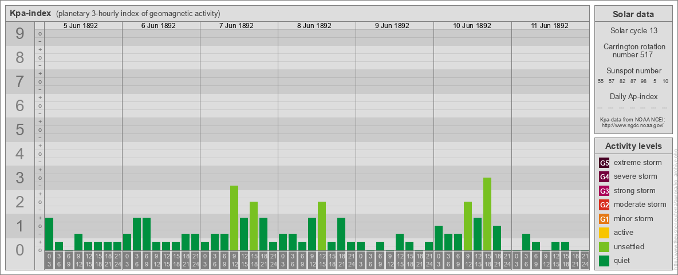This screenshot has width=678, height=275.
Task: Click the large 7 on the Kp axis
Action: [20, 82]
